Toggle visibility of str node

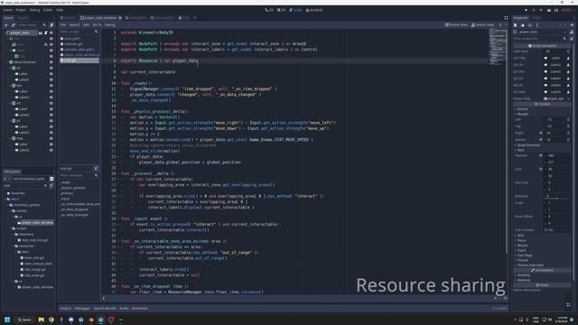51,68
